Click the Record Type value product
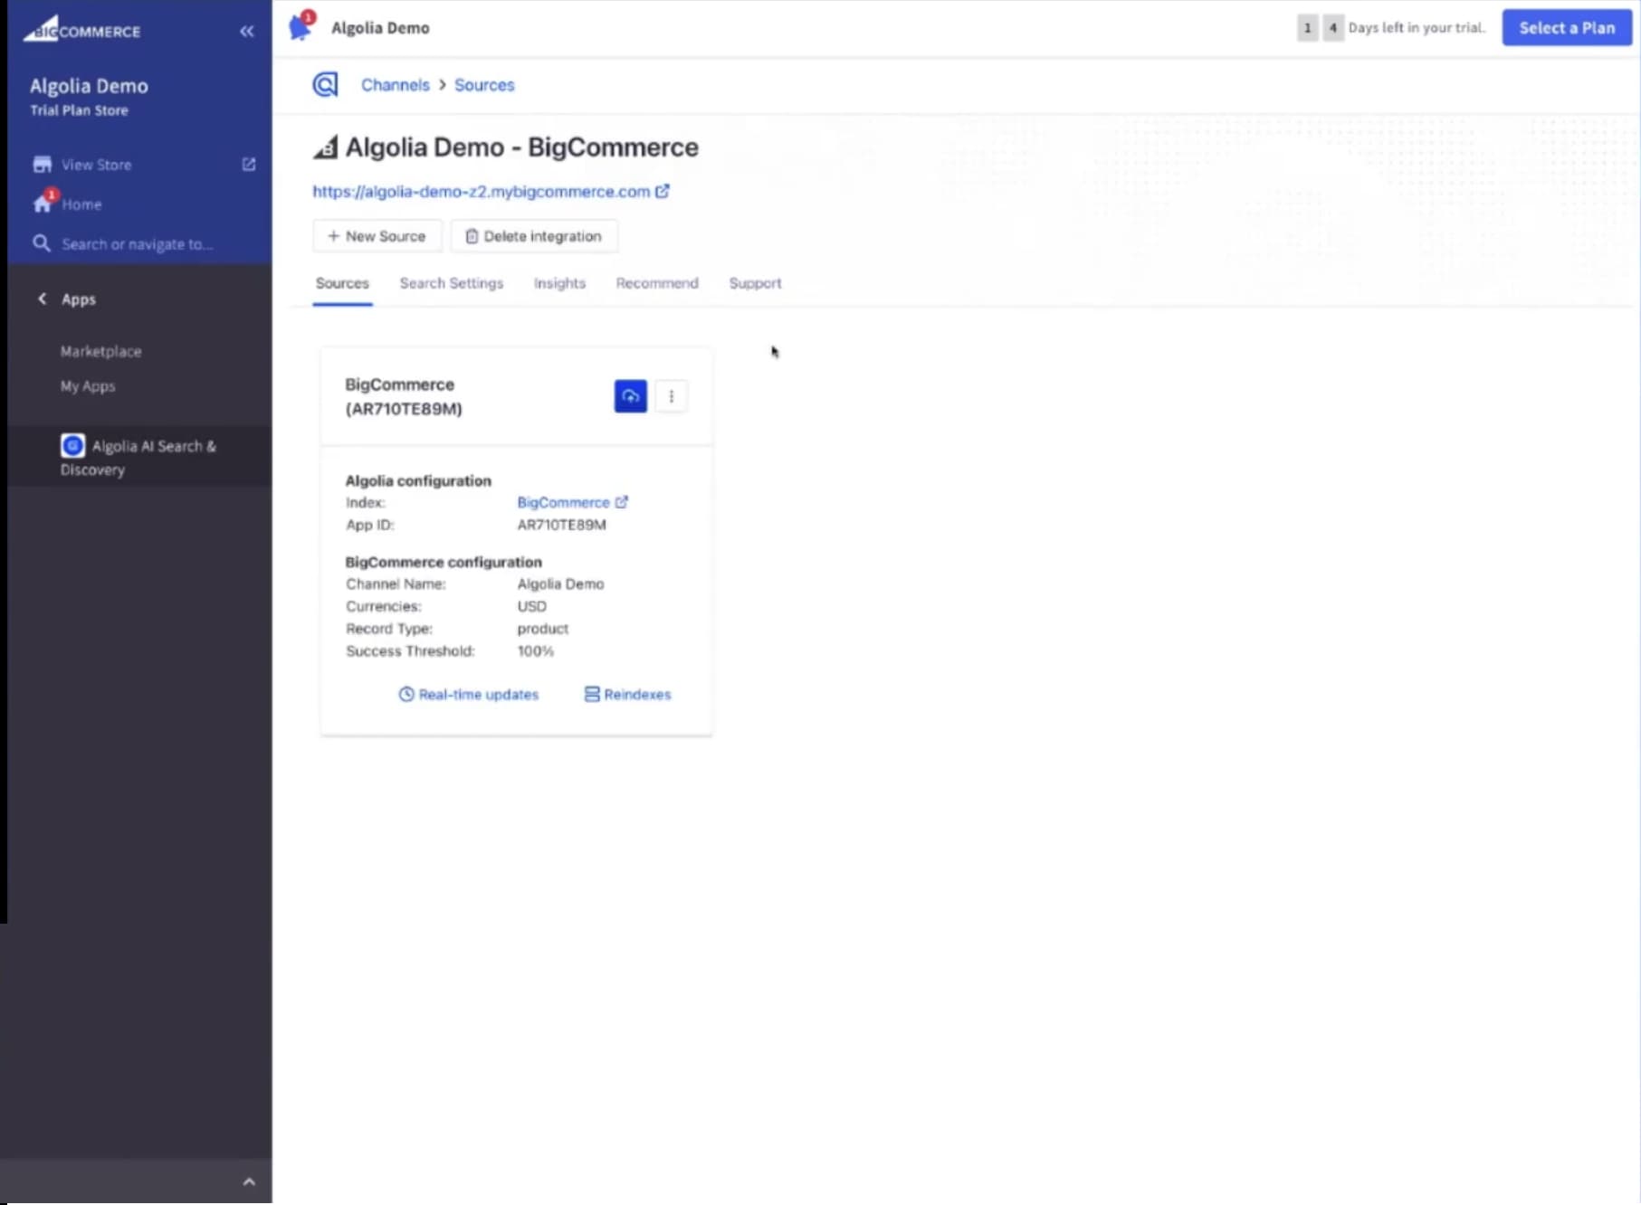The height and width of the screenshot is (1205, 1641). tap(543, 629)
